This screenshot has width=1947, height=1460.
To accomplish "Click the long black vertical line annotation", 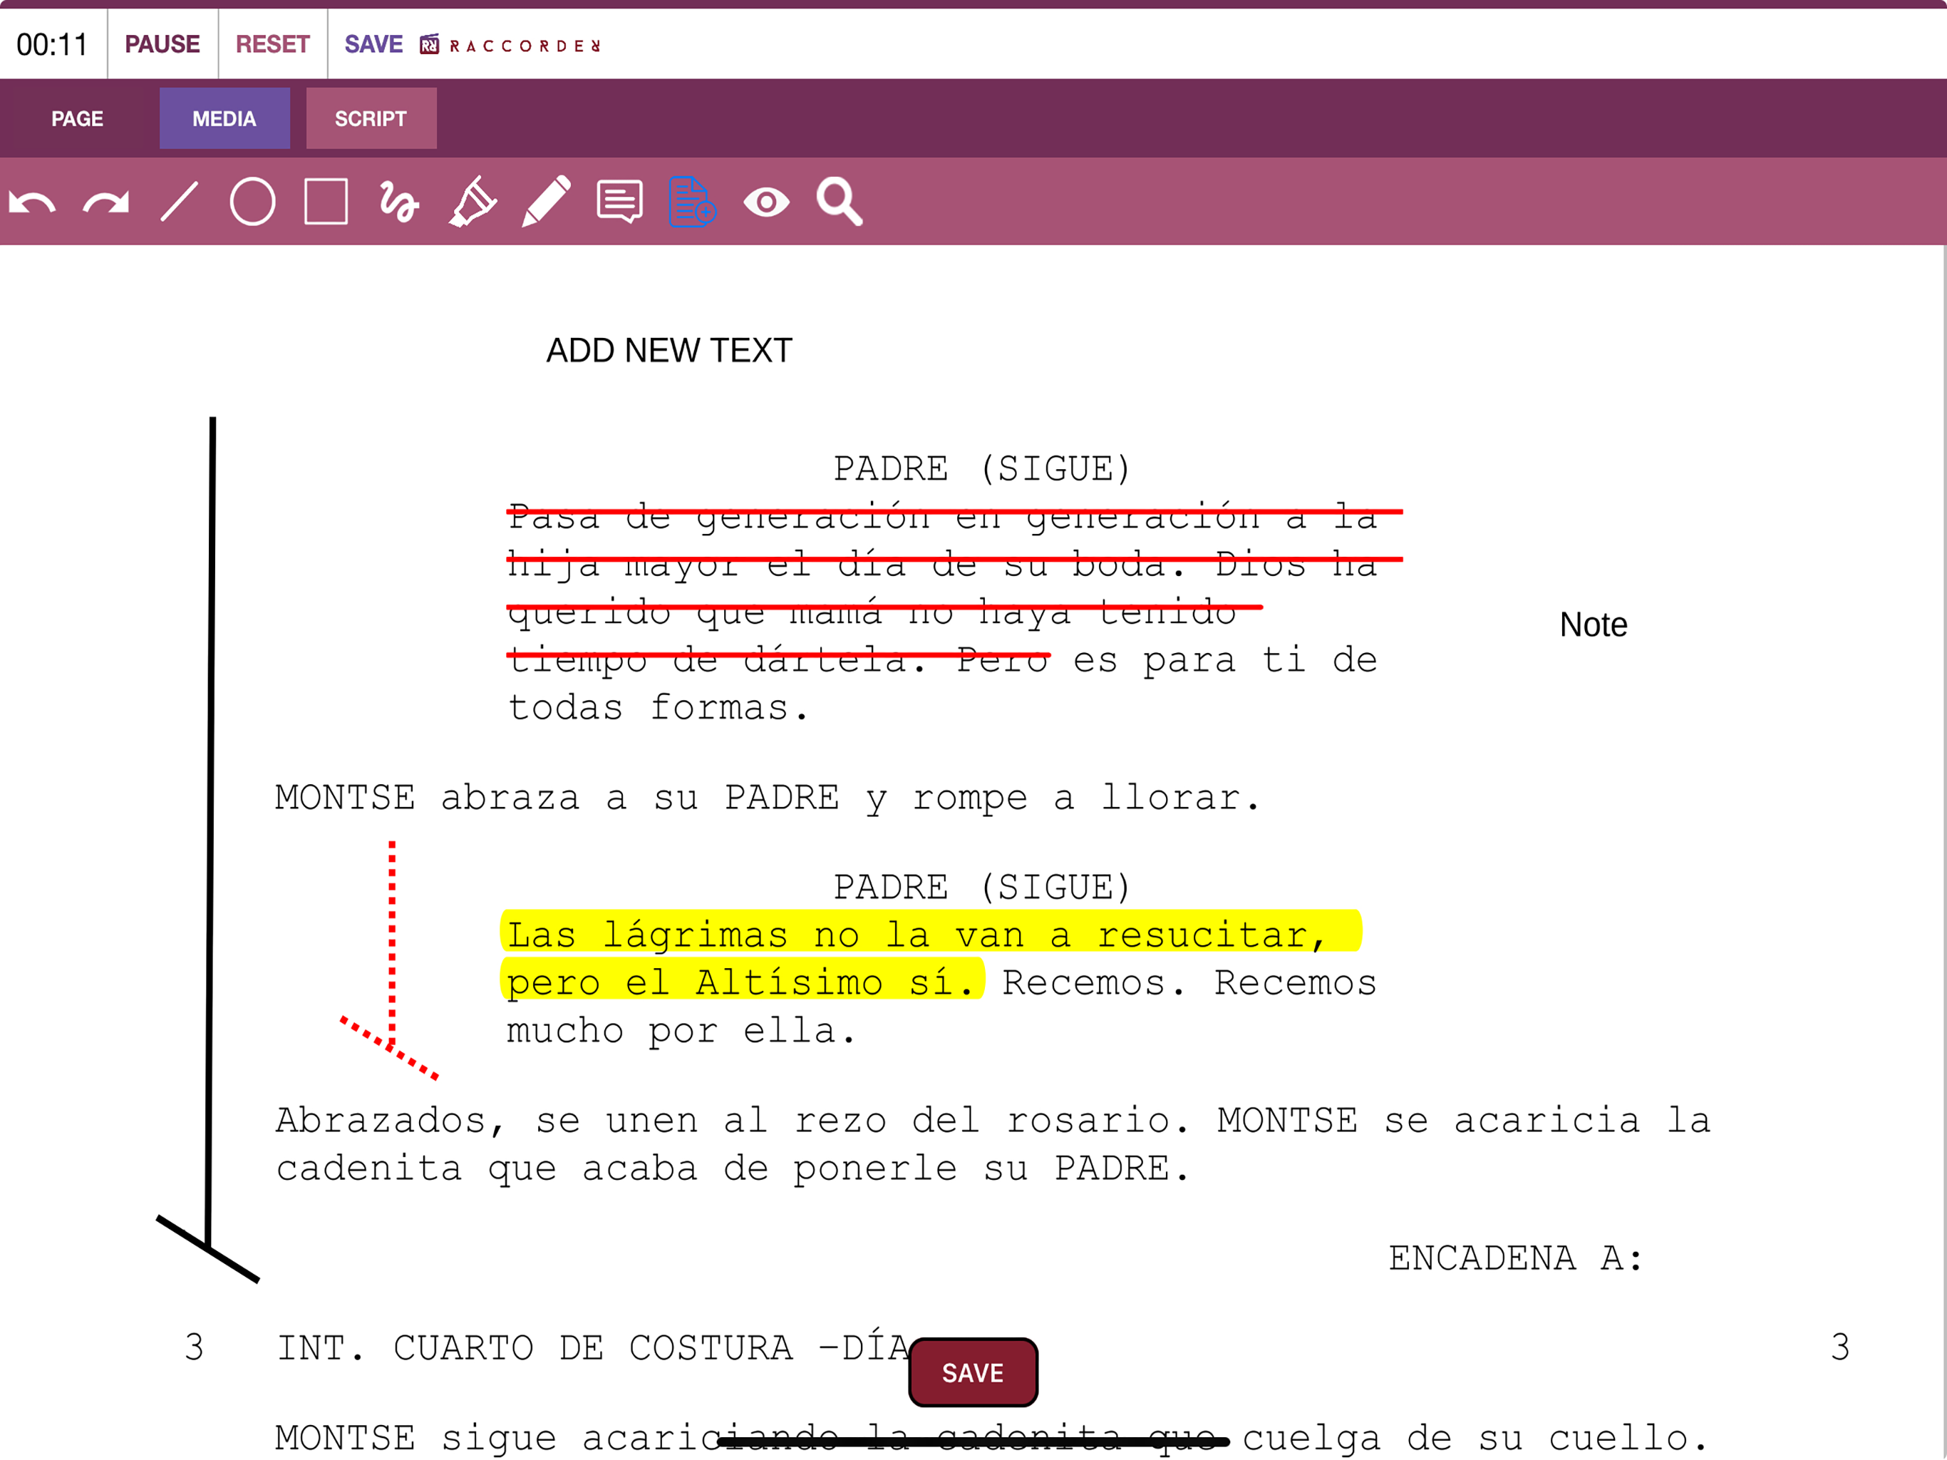I will (210, 850).
